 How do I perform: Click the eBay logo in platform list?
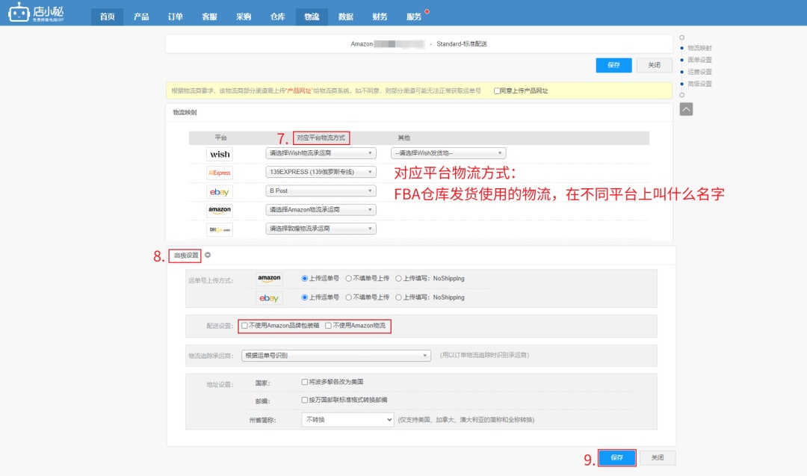click(220, 191)
